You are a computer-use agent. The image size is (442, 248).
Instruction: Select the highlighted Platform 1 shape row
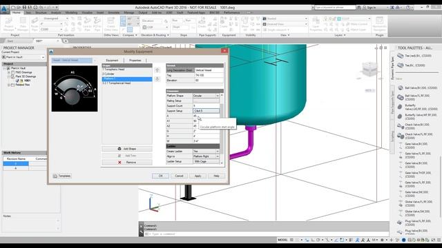pos(127,79)
